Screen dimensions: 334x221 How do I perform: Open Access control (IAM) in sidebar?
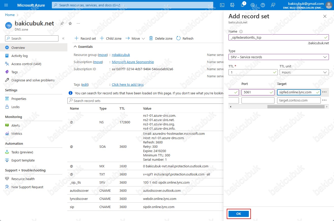(x=26, y=64)
